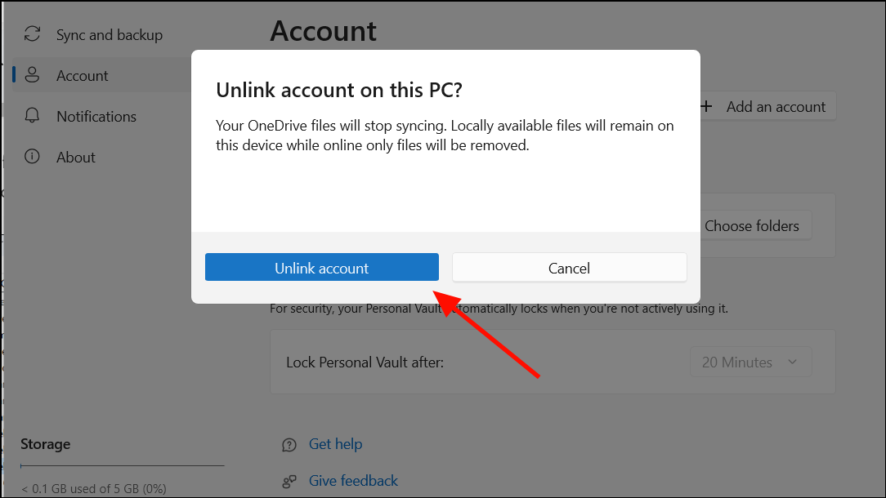The image size is (886, 498).
Task: Open the Lock Personal Vault after dropdown
Action: coord(750,362)
